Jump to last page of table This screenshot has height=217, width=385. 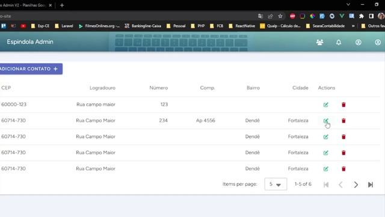tap(371, 184)
